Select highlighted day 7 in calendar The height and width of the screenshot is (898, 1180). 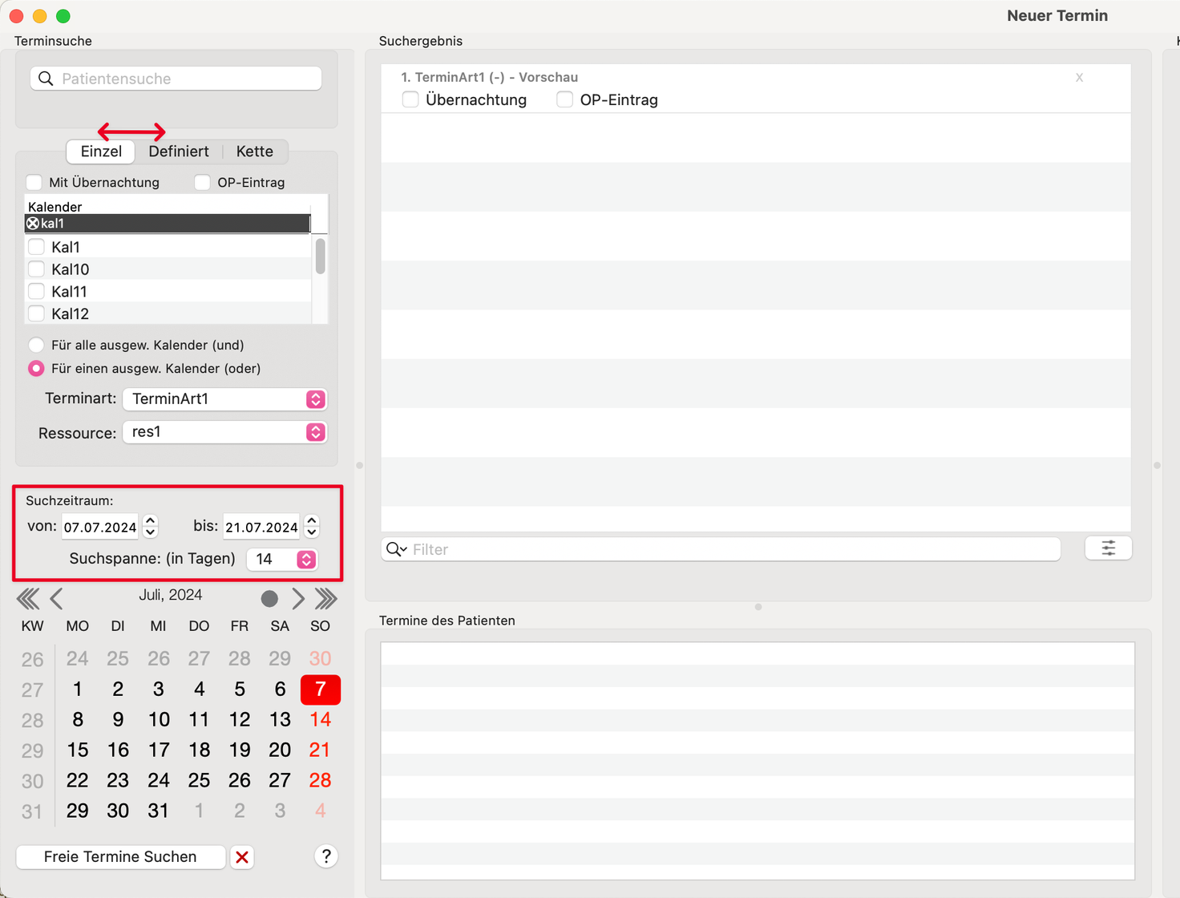(321, 690)
